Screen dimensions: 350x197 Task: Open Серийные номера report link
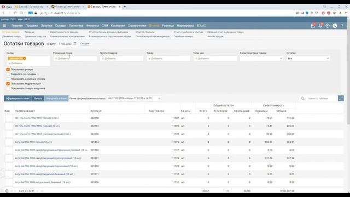click(183, 37)
